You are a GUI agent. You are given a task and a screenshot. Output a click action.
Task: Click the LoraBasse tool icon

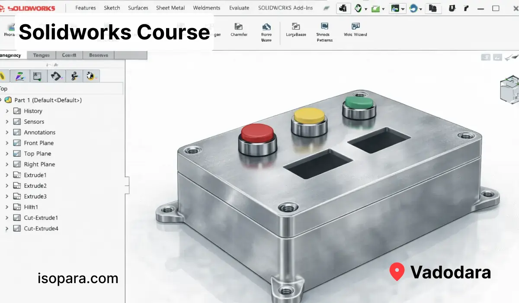tap(296, 27)
